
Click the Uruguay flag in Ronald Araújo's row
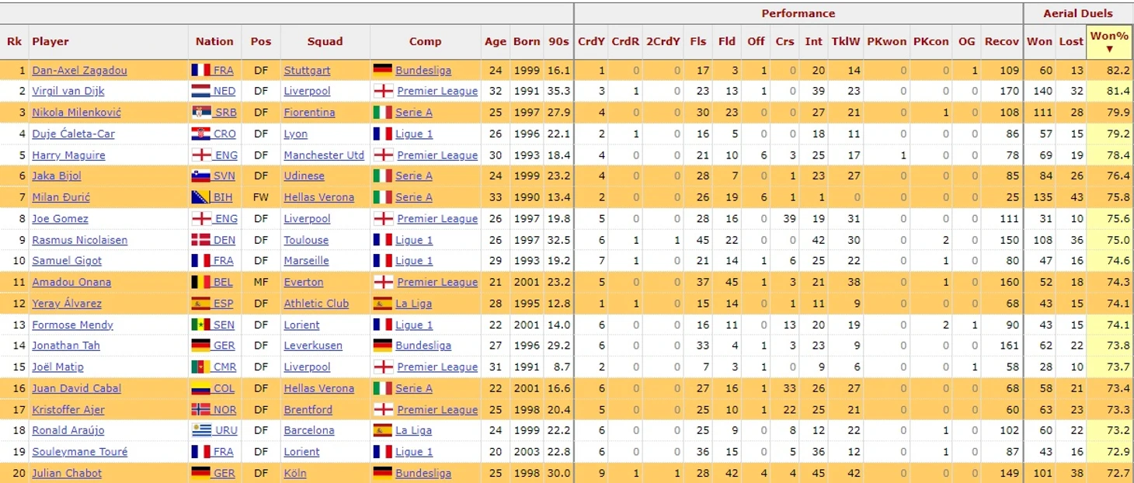pos(201,430)
